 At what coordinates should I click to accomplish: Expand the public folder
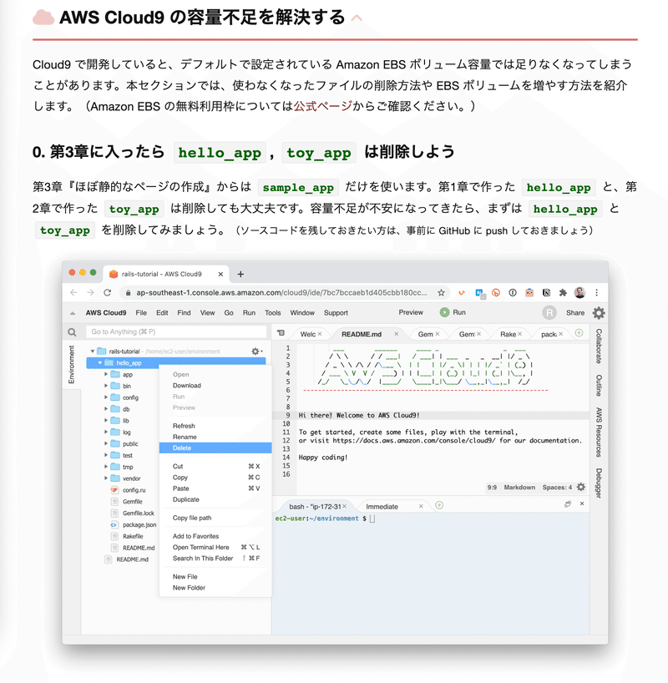[x=106, y=443]
